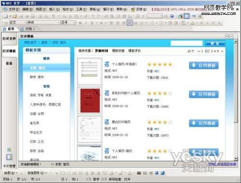Open the 自选图形 AutoShapes dropdown

(37, 173)
